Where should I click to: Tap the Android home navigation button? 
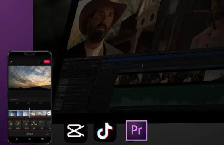click(x=30, y=139)
